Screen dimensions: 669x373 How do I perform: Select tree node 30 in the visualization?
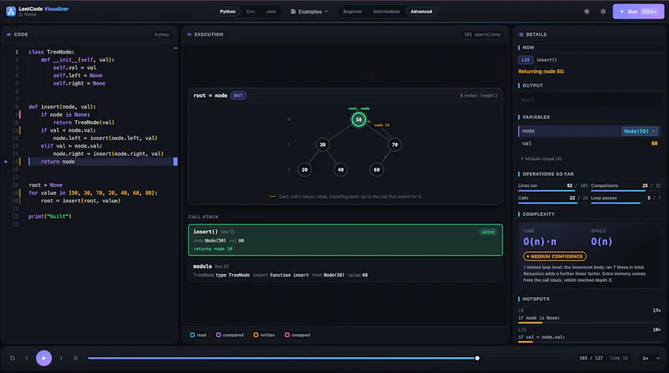point(323,144)
